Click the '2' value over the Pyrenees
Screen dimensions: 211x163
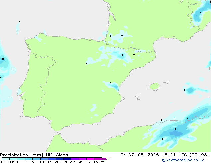tap(122, 55)
